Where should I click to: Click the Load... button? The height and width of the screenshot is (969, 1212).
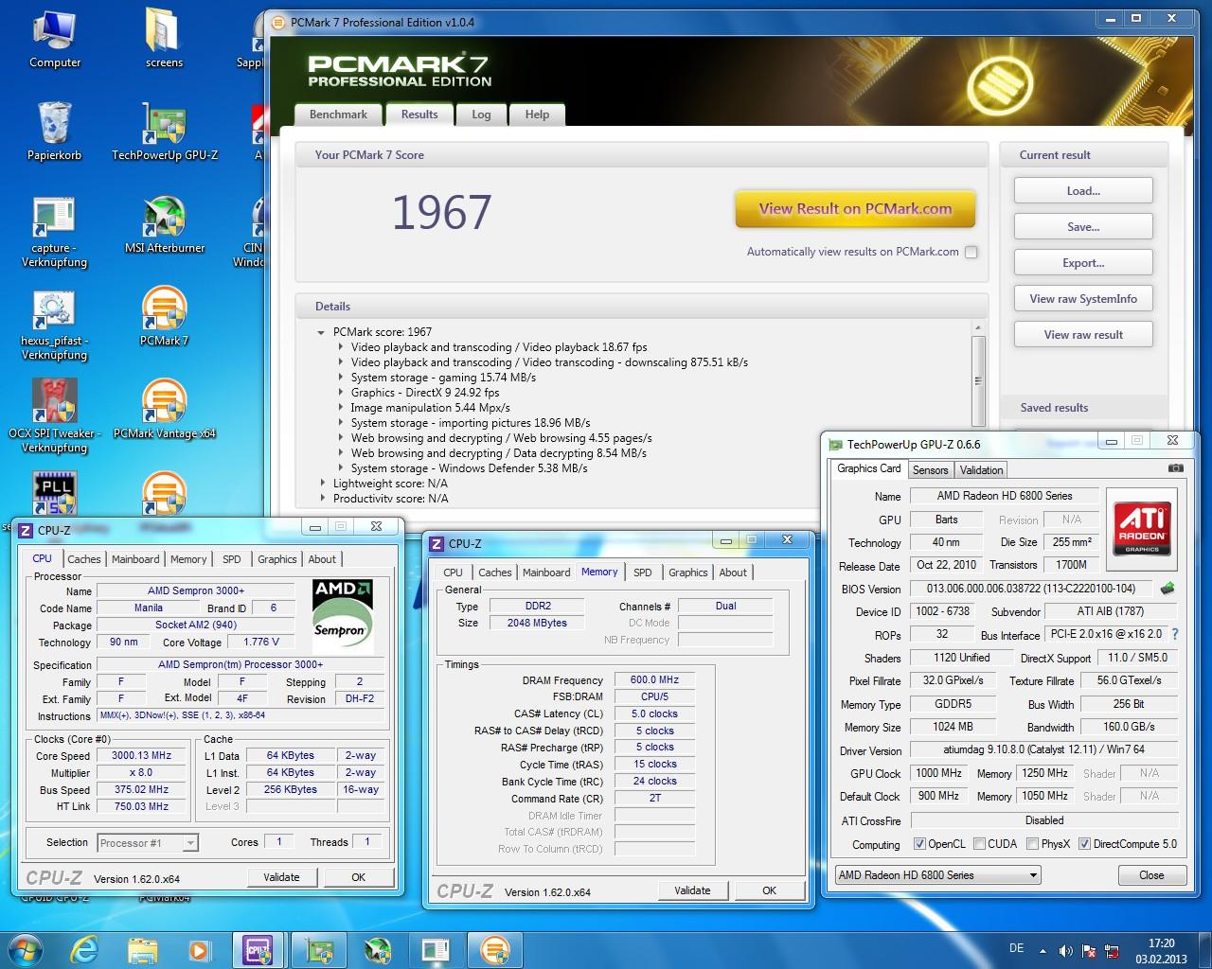(x=1083, y=191)
